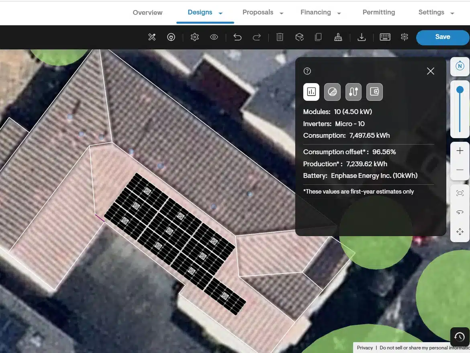Click the rotate view icon
Screen dimensions: 470x353
click(460, 212)
